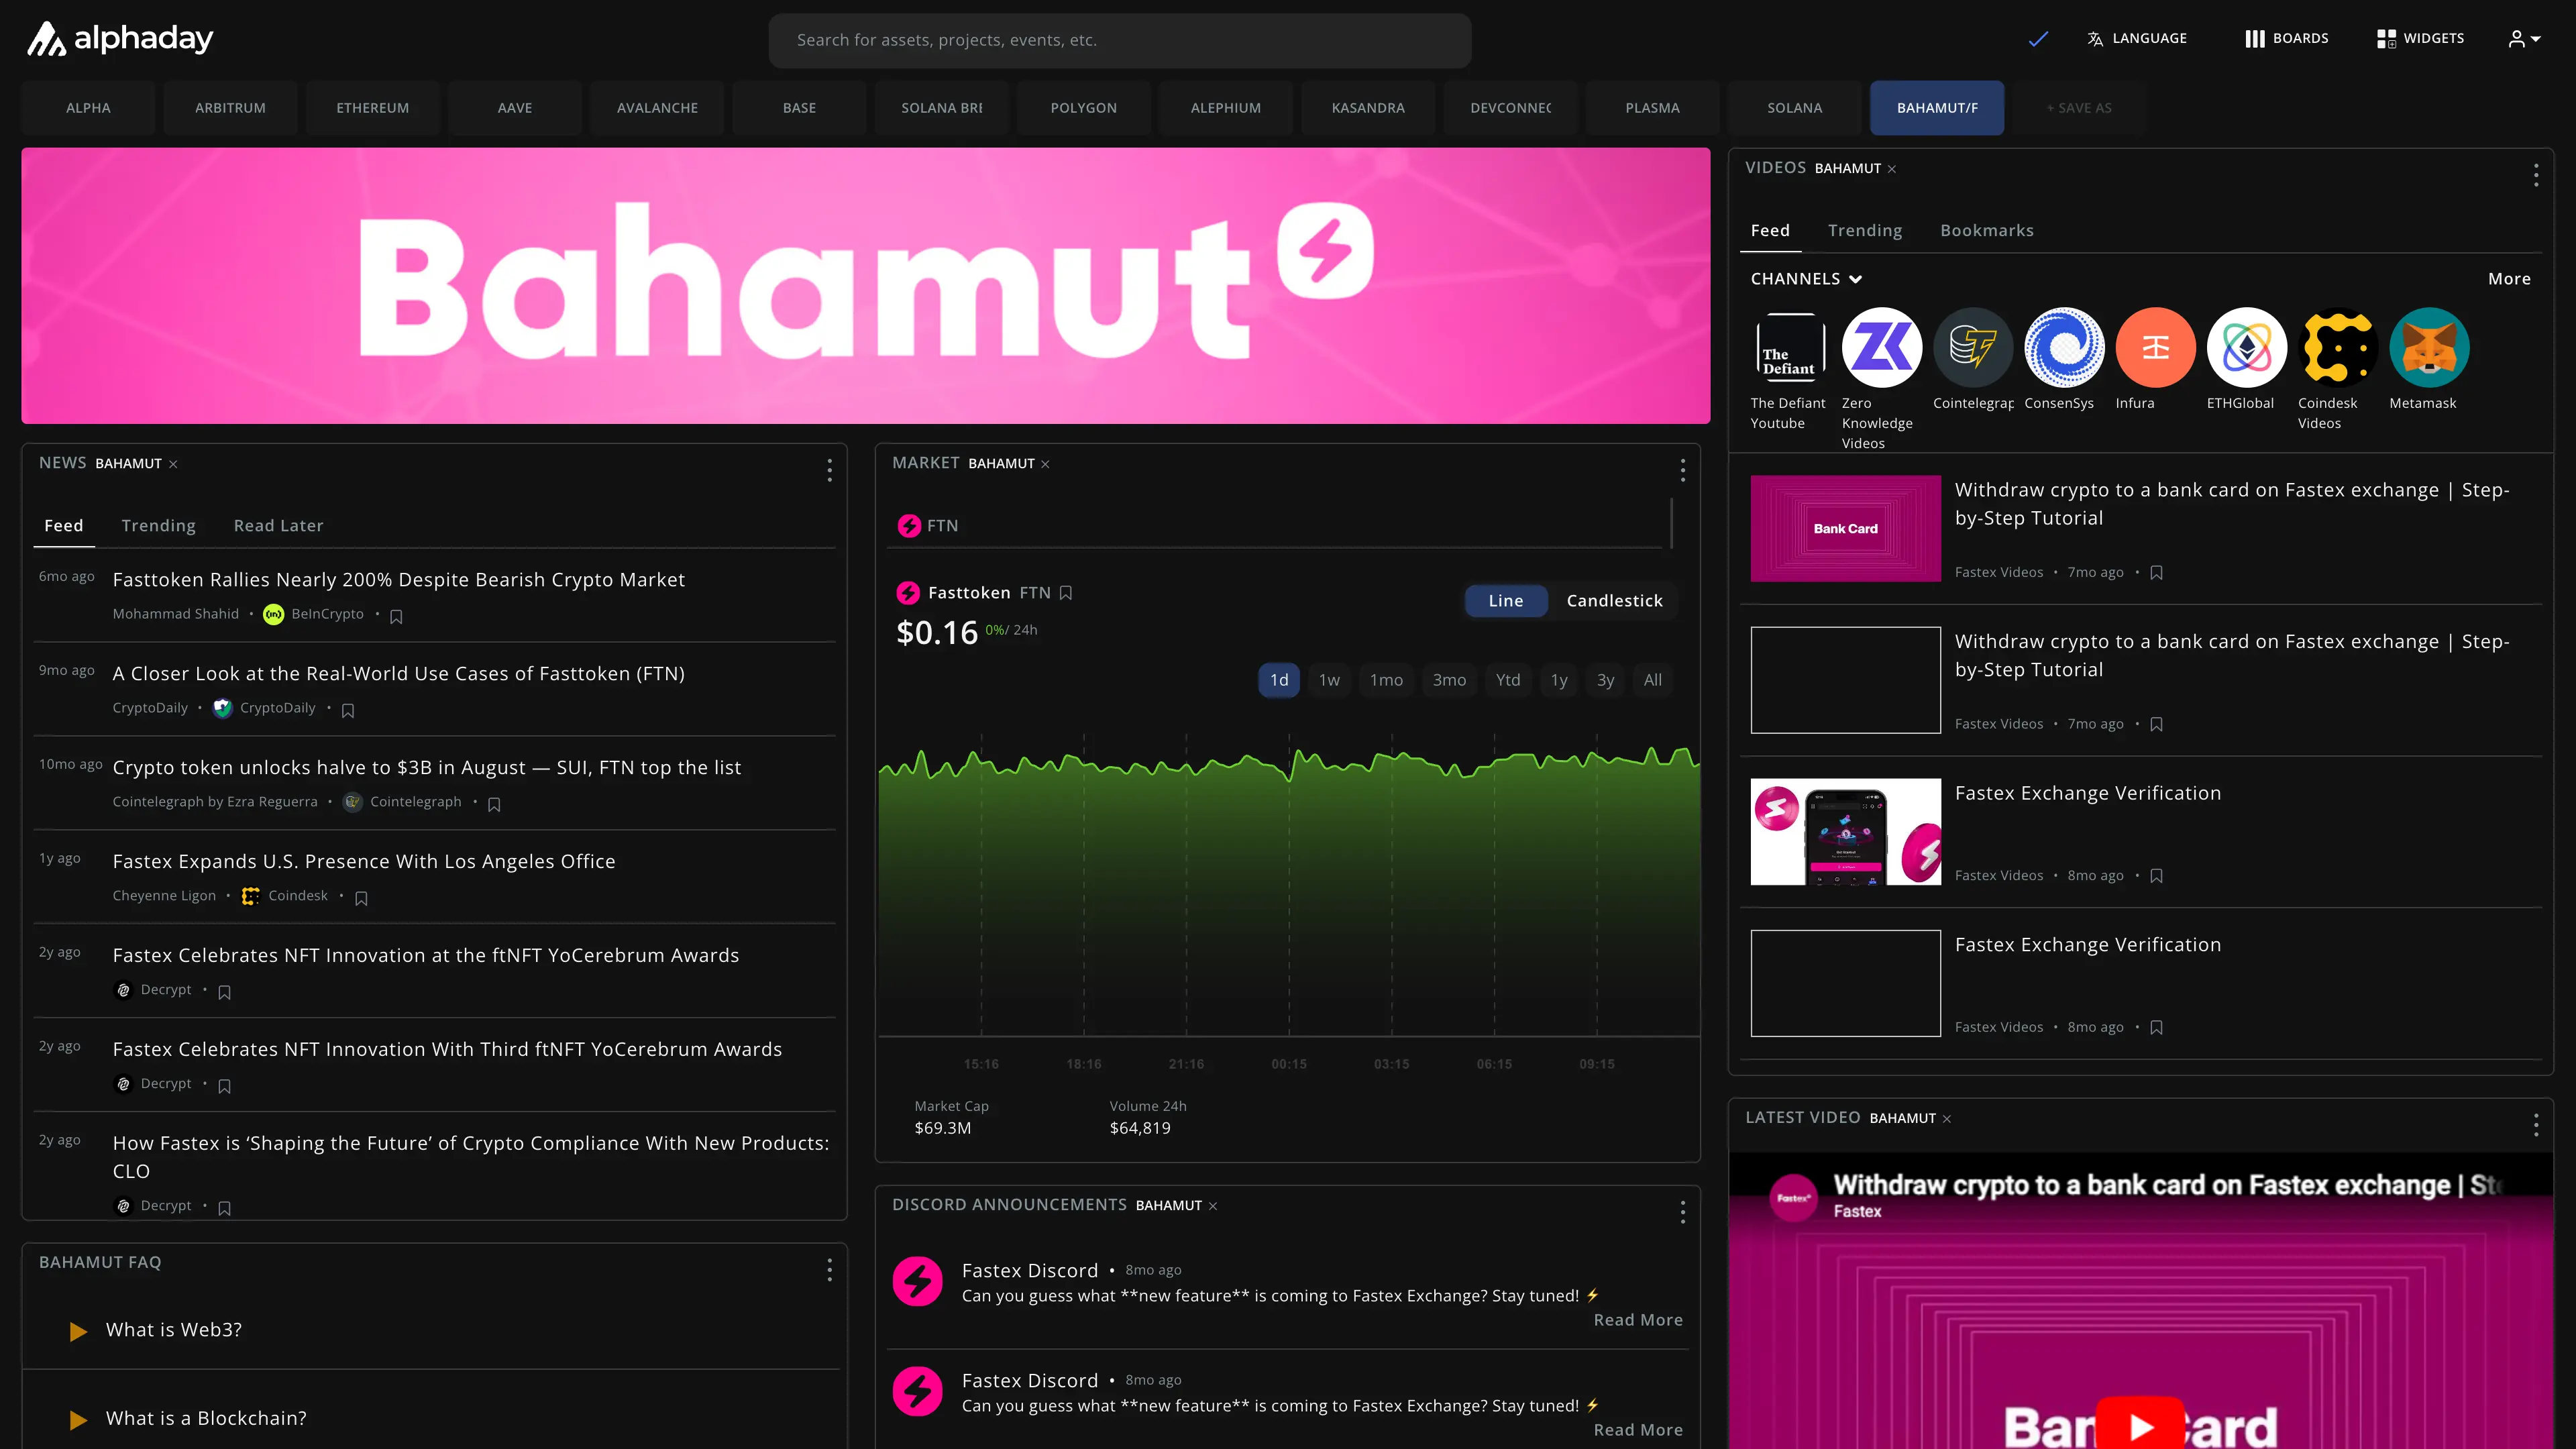2576x1449 pixels.
Task: Open the Videos widget options menu
Action: (2536, 176)
